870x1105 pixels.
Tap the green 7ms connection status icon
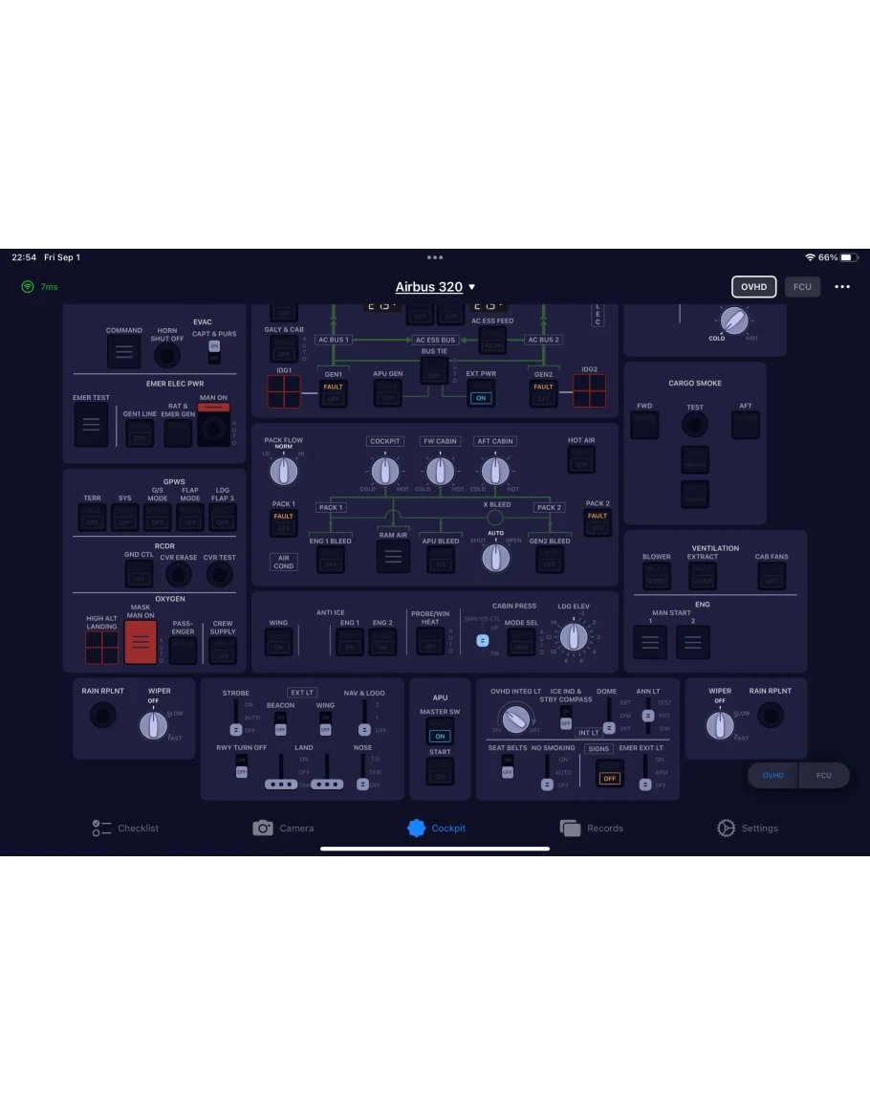[x=28, y=287]
